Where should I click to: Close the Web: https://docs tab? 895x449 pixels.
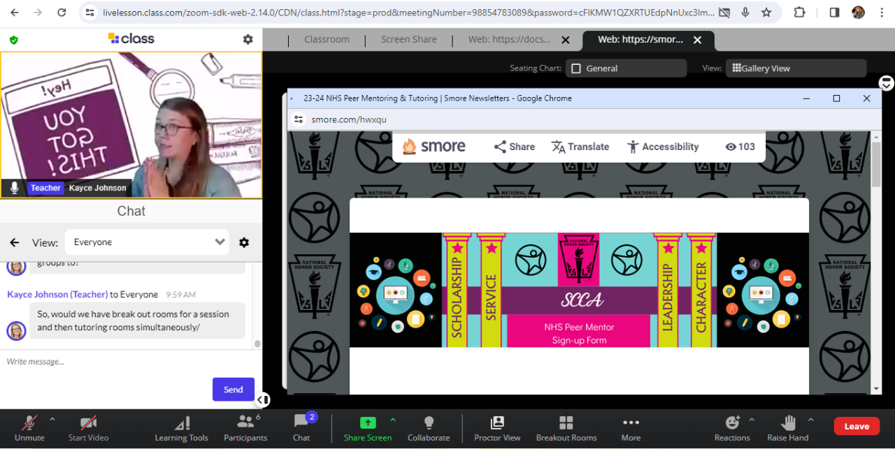(x=566, y=40)
